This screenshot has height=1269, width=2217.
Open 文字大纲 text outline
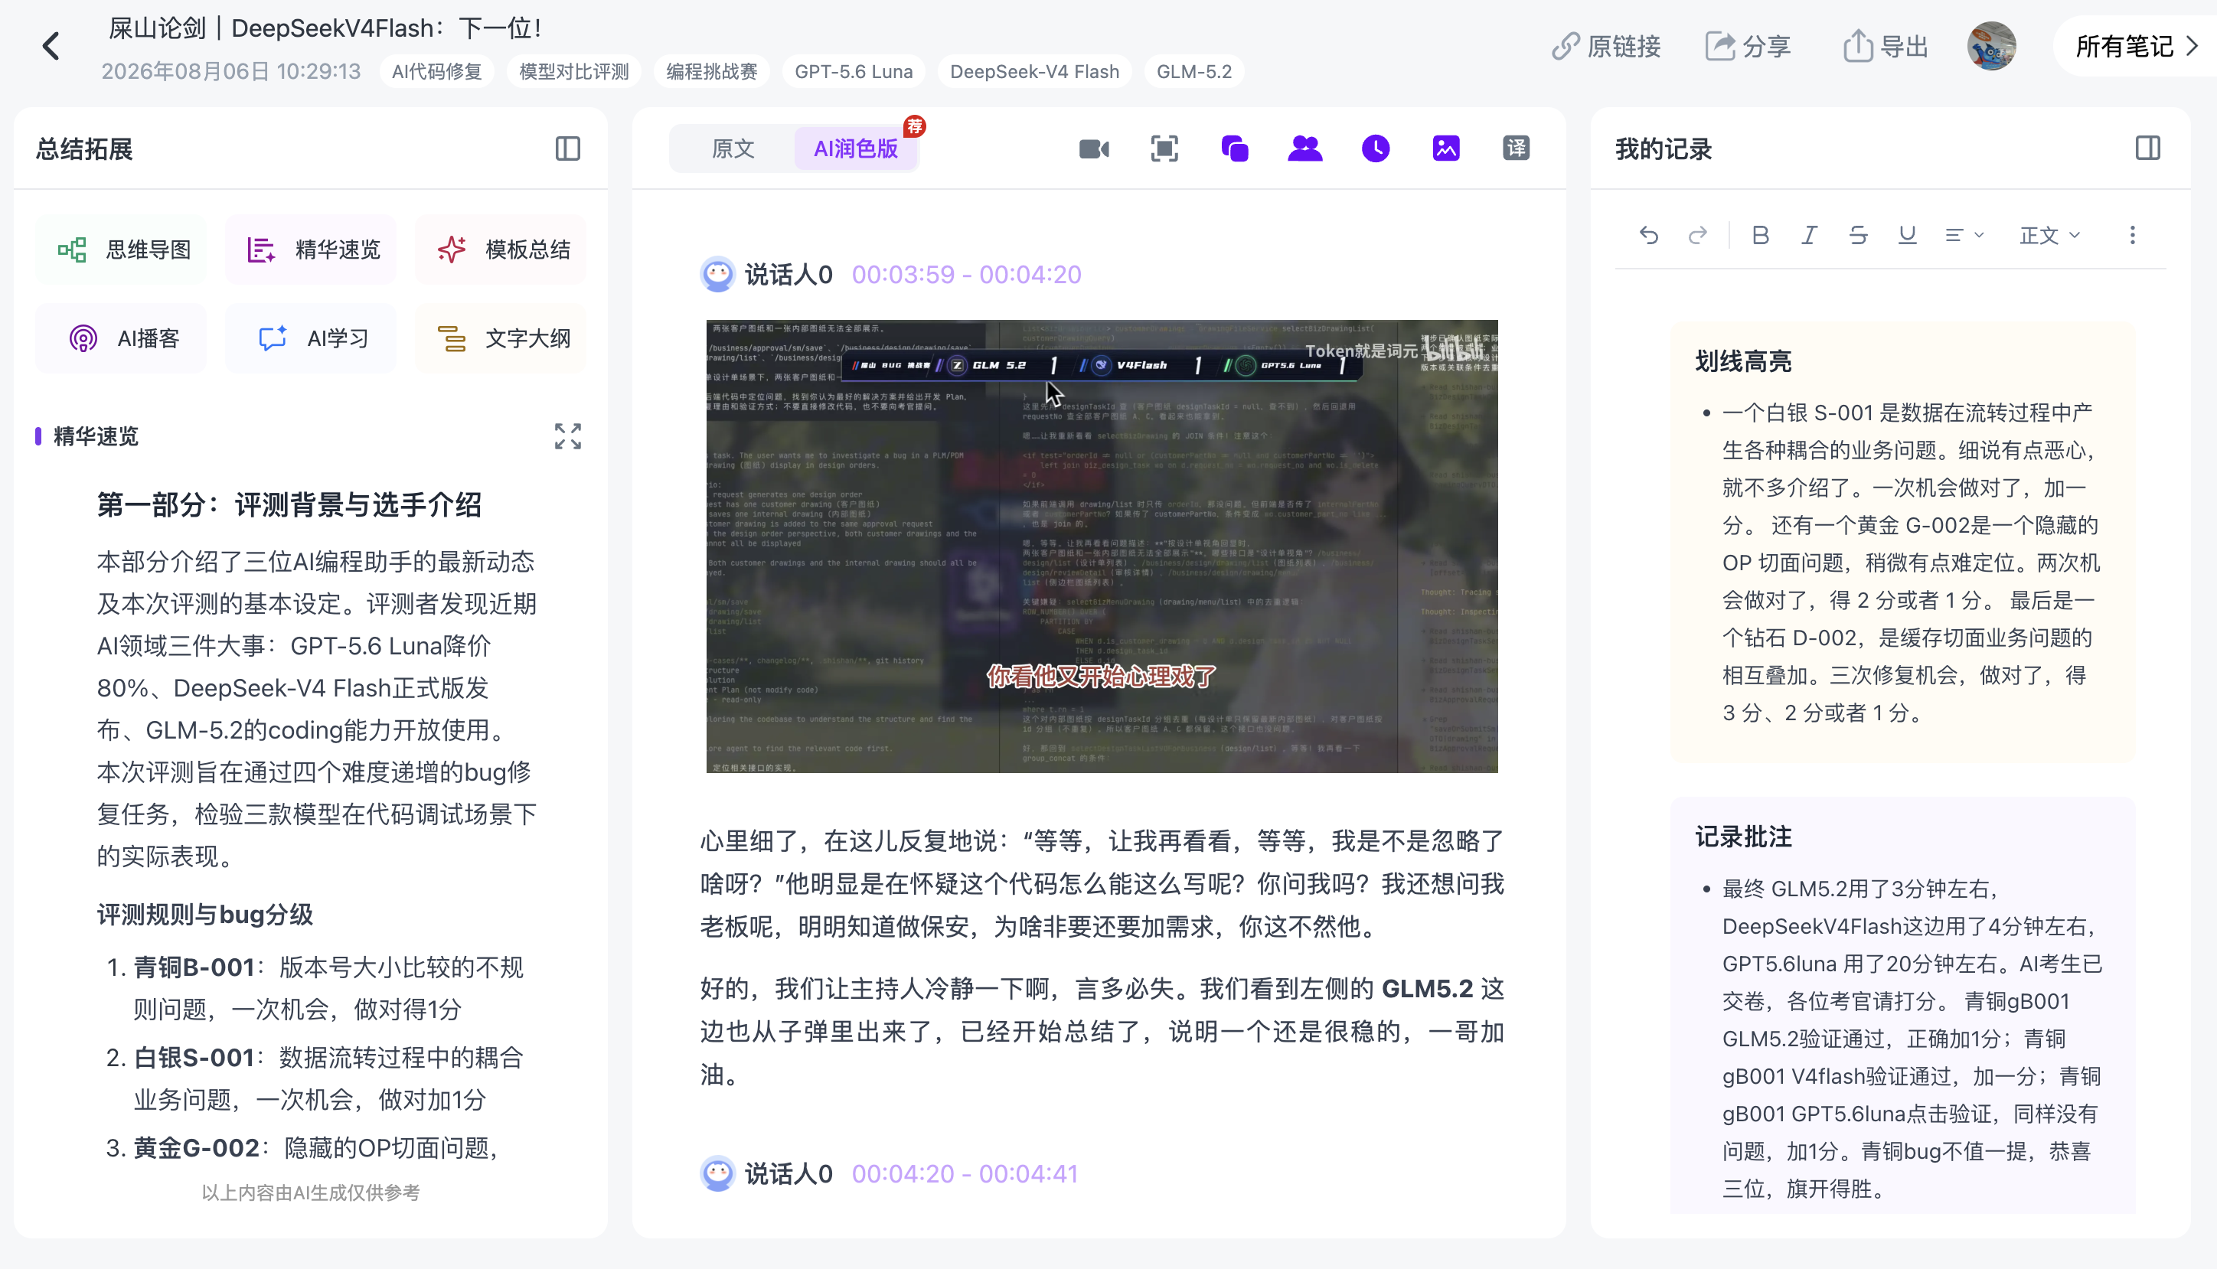(x=501, y=338)
